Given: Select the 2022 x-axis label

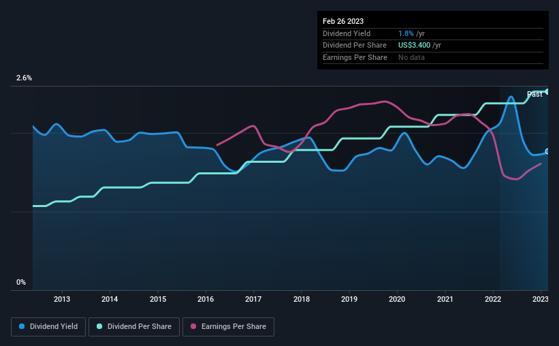Looking at the screenshot, I should point(493,299).
